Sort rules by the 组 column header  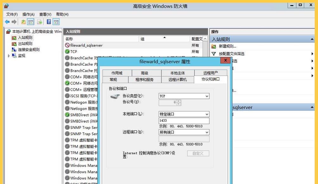(x=164, y=39)
